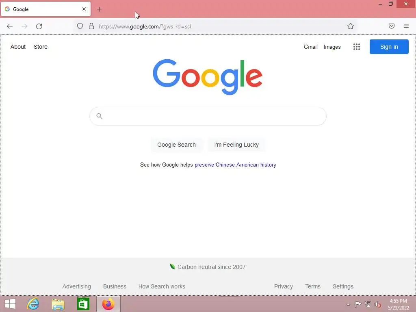
Task: Reload the current page
Action: pos(39,26)
